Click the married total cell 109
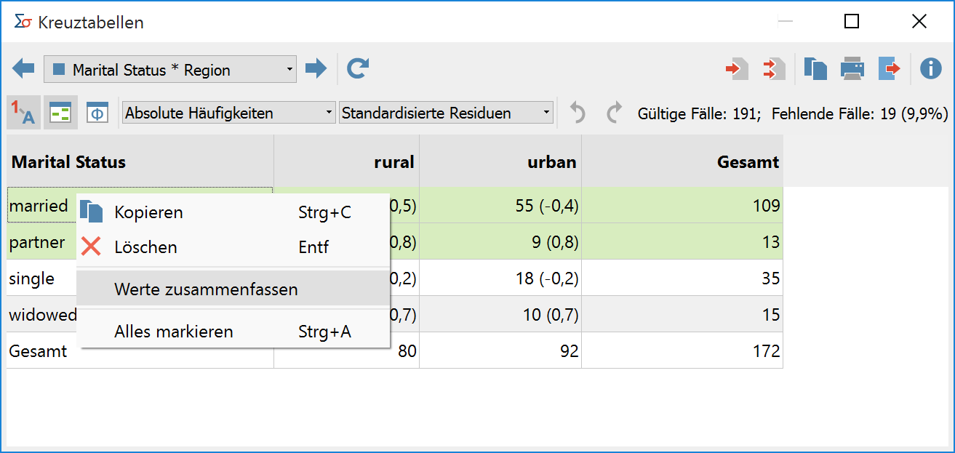This screenshot has height=453, width=955. coord(682,206)
